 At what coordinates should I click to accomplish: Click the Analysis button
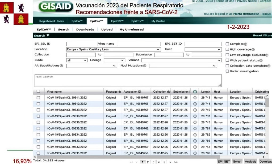[x=250, y=162]
